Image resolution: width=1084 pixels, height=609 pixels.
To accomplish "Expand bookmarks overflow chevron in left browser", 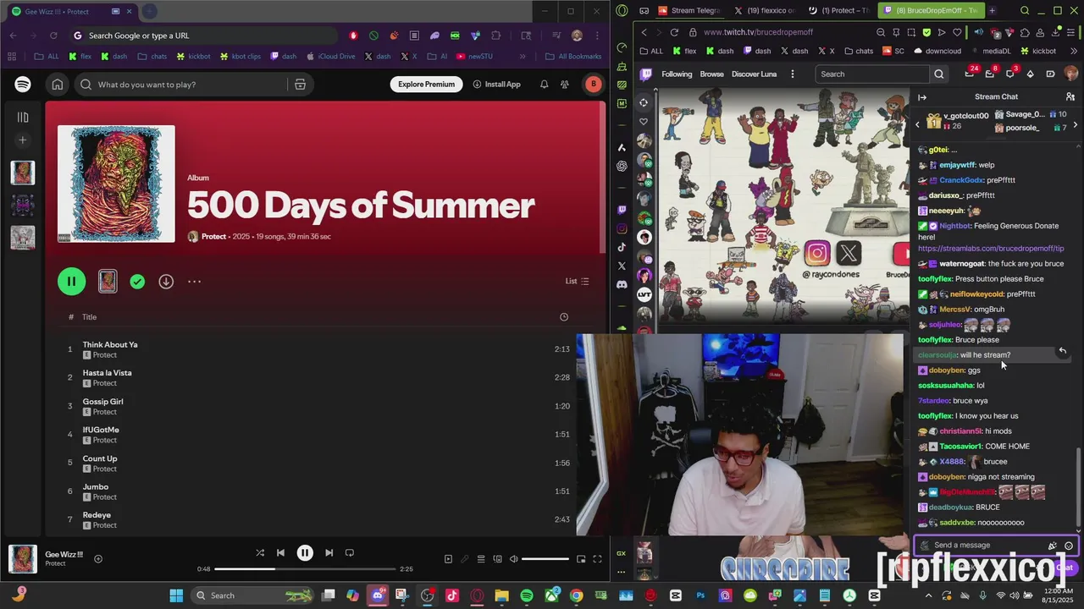I will tap(523, 57).
